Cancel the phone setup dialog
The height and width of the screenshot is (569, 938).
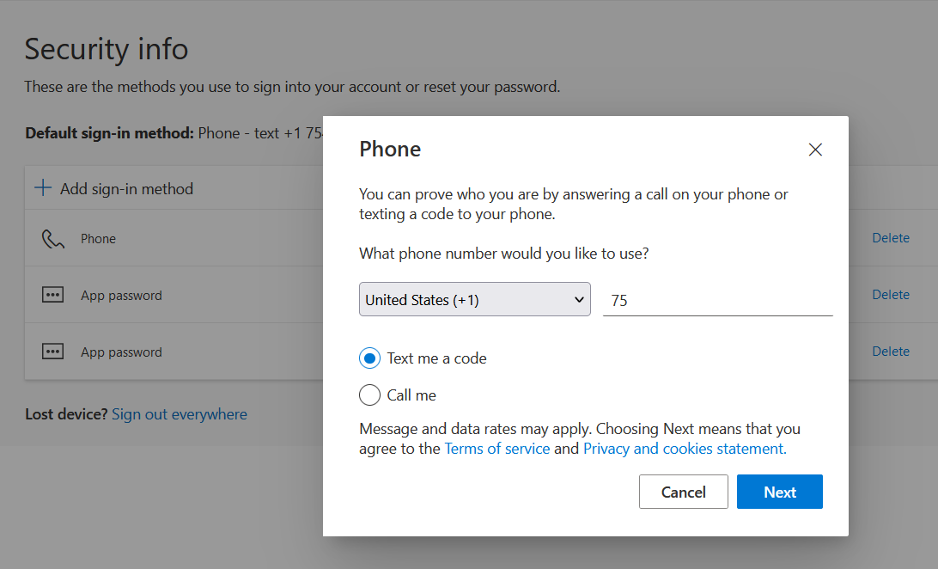pos(683,492)
